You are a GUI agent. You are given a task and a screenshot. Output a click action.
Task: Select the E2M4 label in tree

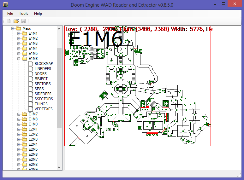(x=33, y=144)
